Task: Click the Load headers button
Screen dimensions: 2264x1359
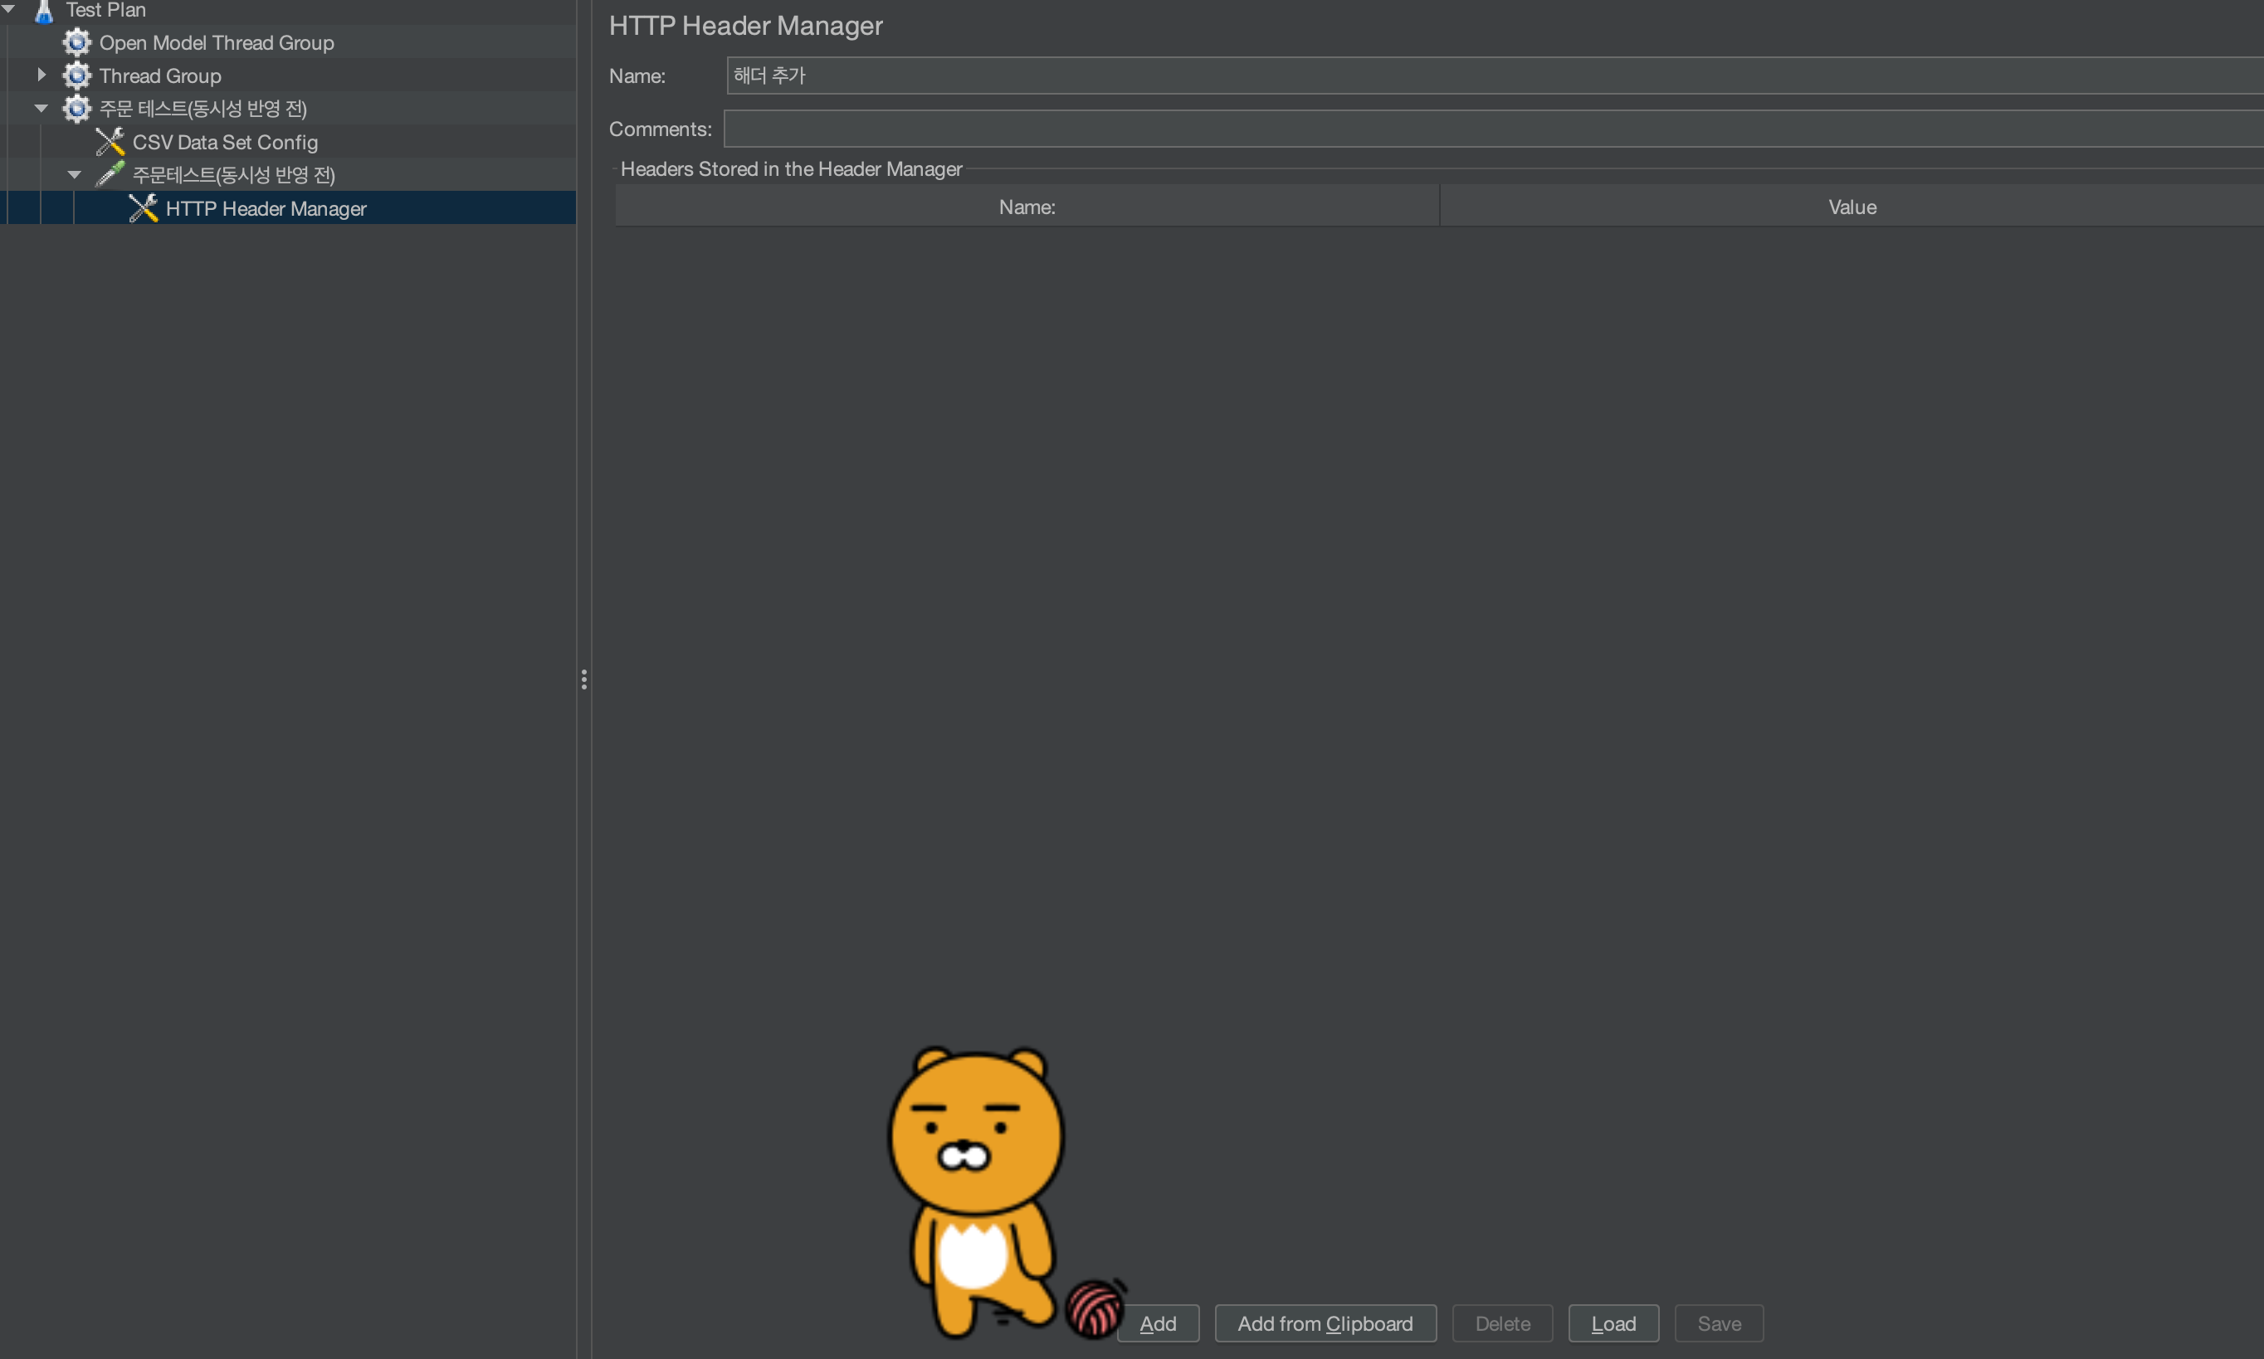Action: [x=1613, y=1323]
